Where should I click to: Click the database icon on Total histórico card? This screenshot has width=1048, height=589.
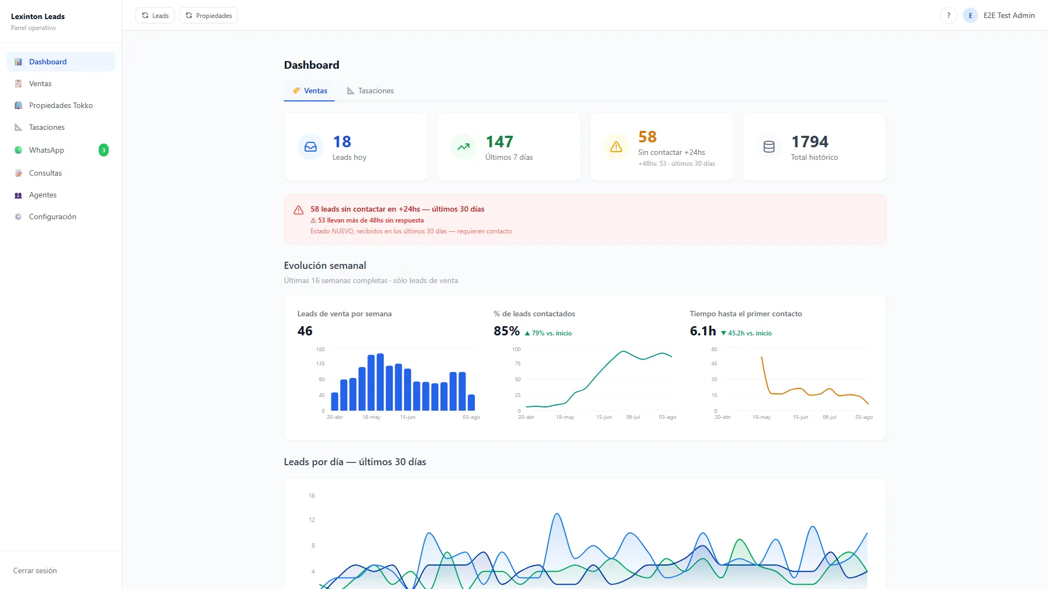click(769, 147)
